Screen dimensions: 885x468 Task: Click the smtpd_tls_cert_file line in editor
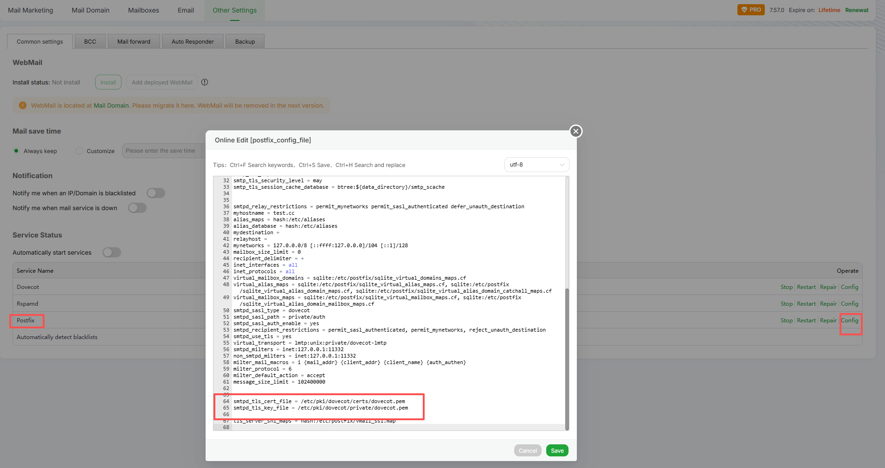(x=319, y=401)
